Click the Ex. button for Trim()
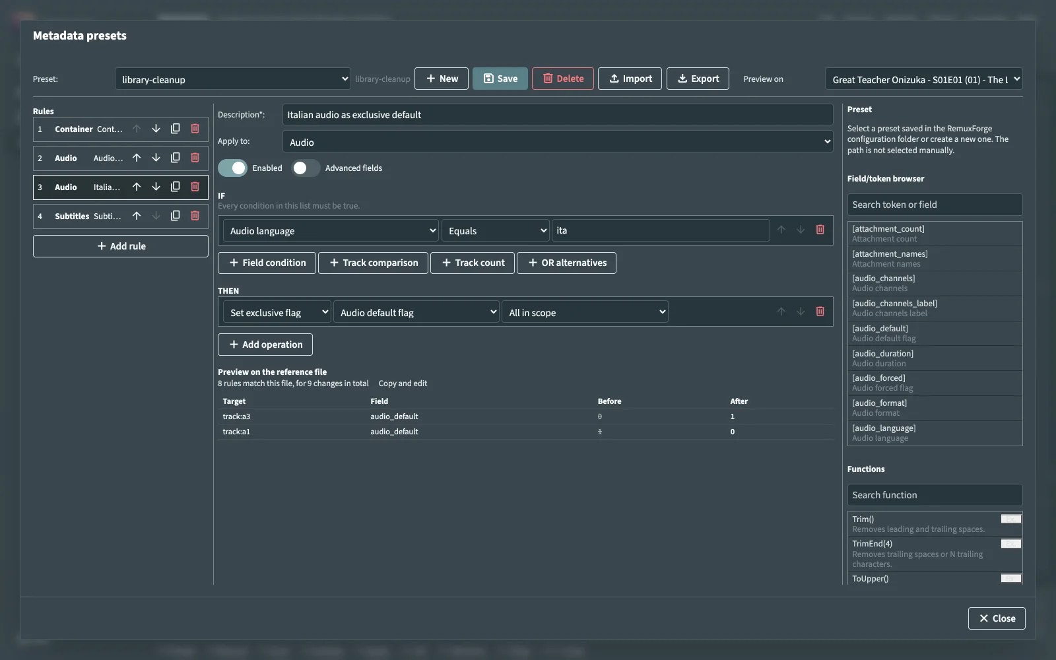This screenshot has width=1056, height=660. [x=1011, y=519]
